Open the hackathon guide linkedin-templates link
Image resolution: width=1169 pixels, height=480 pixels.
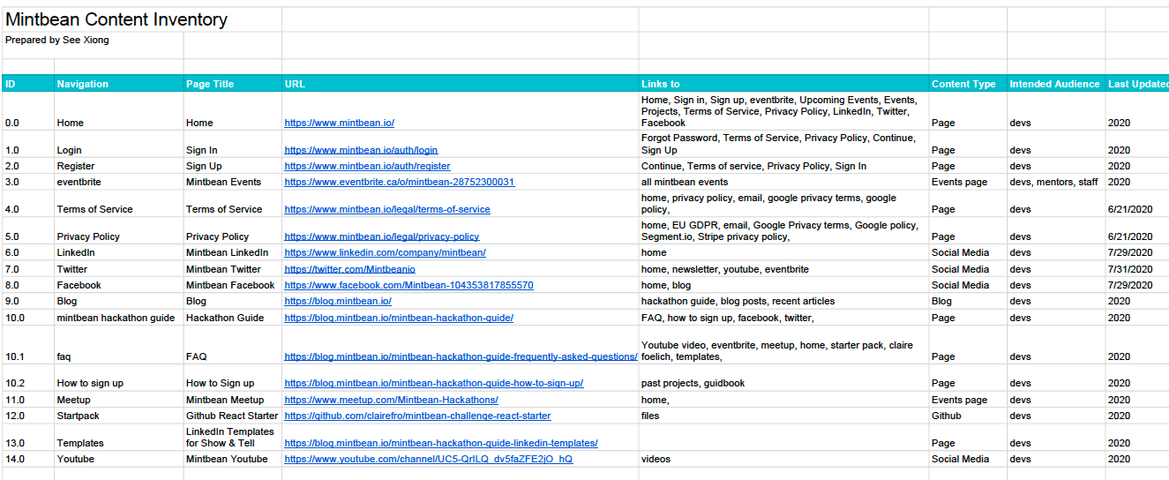click(x=441, y=444)
